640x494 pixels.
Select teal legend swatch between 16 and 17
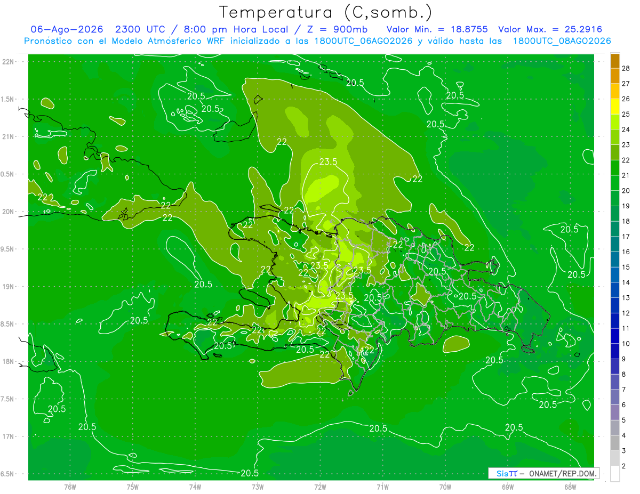coord(615,244)
